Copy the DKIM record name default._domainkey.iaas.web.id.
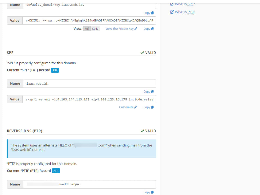260x195 pixels. pyautogui.click(x=148, y=13)
